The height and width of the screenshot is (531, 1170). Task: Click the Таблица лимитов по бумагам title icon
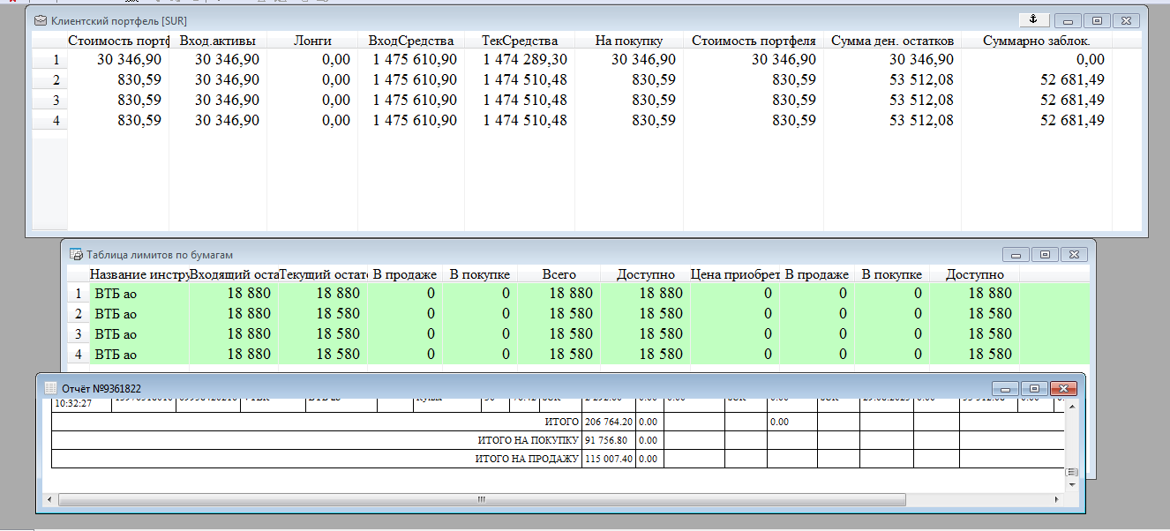pyautogui.click(x=77, y=254)
